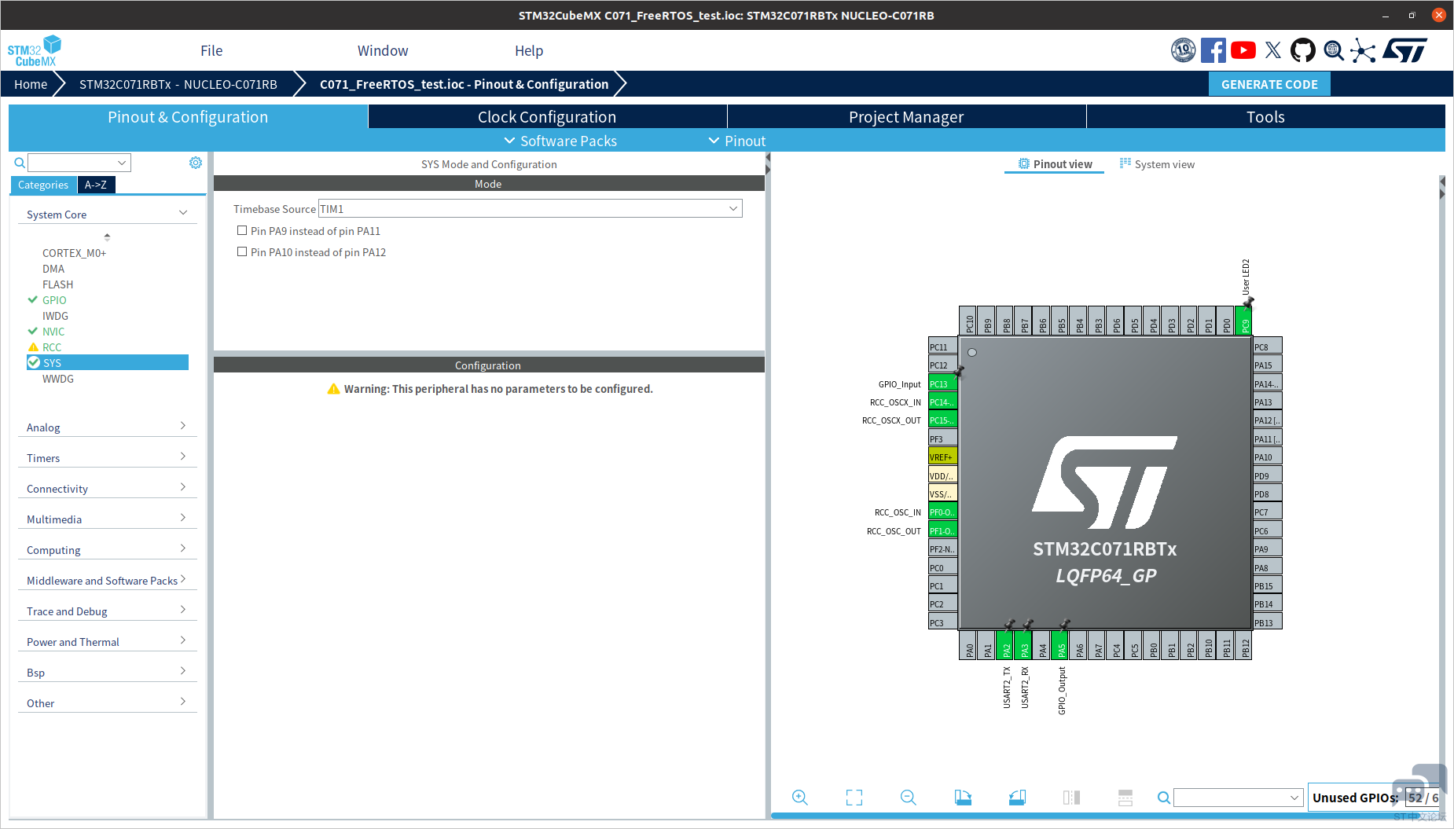Open the Window menu
This screenshot has height=829, width=1454.
coord(383,50)
